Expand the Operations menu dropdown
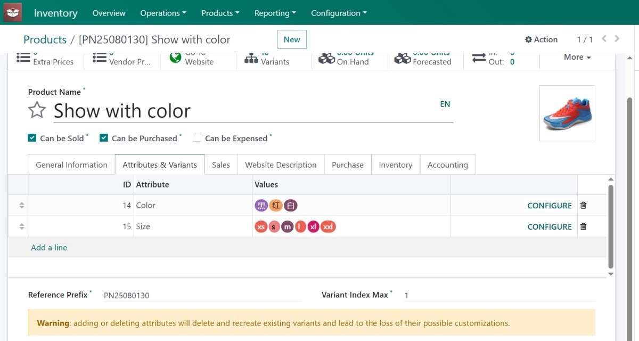Screen dimensions: 639x341 163,13
